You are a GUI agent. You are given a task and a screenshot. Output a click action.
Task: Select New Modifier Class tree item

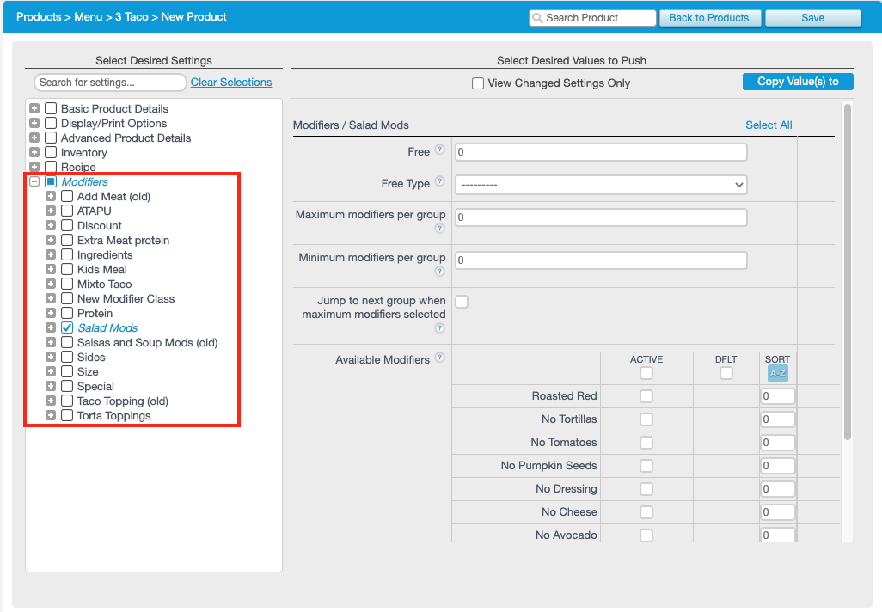tap(126, 298)
